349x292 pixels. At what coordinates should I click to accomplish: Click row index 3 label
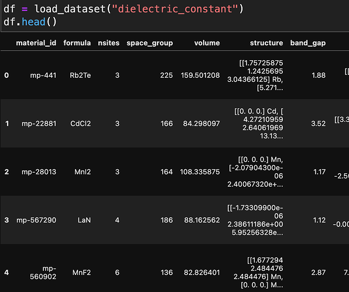click(x=6, y=220)
